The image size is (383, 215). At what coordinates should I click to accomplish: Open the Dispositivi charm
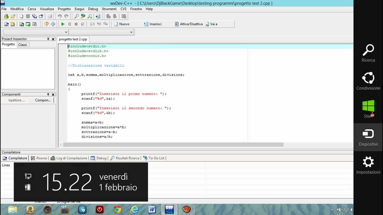pyautogui.click(x=368, y=137)
